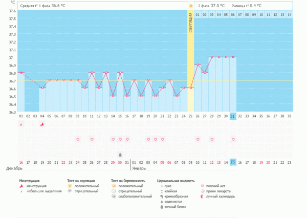307x218 pixels.
Task: Click the Январь month label
Action: (x=139, y=168)
